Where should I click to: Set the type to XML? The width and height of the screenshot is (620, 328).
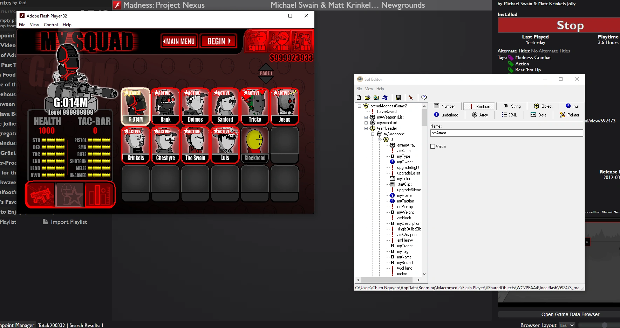point(509,115)
